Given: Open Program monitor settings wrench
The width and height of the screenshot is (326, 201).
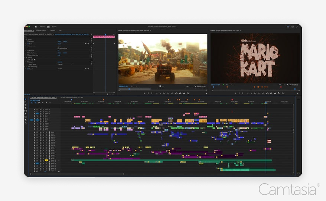Looking at the screenshot, I should 287,85.
